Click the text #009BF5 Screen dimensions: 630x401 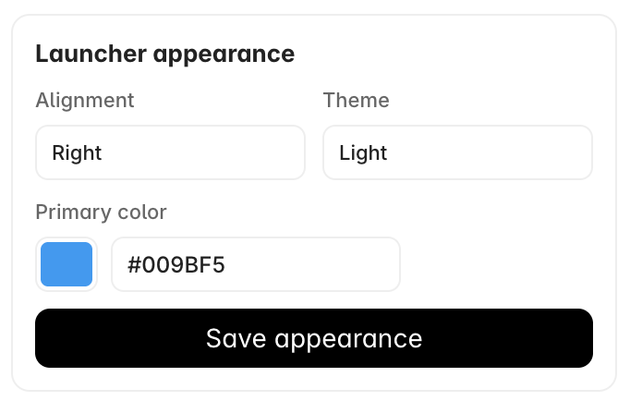click(176, 265)
